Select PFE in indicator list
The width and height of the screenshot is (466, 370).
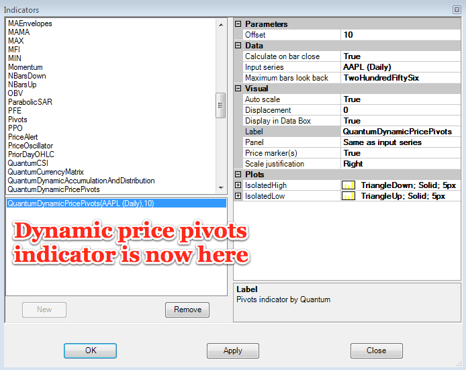(x=15, y=111)
